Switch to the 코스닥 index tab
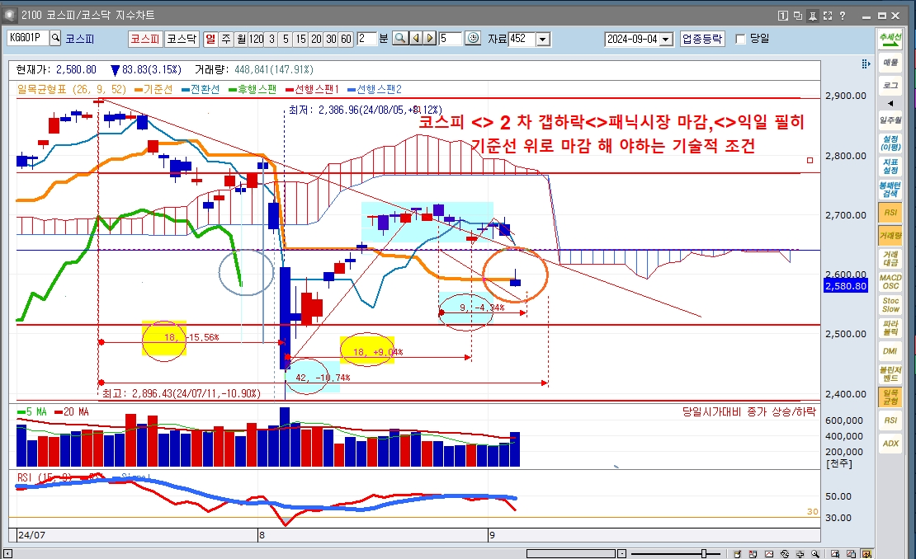916x559 pixels. [182, 38]
